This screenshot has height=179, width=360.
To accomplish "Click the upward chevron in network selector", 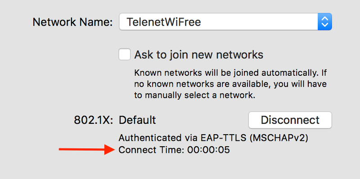I will point(324,18).
